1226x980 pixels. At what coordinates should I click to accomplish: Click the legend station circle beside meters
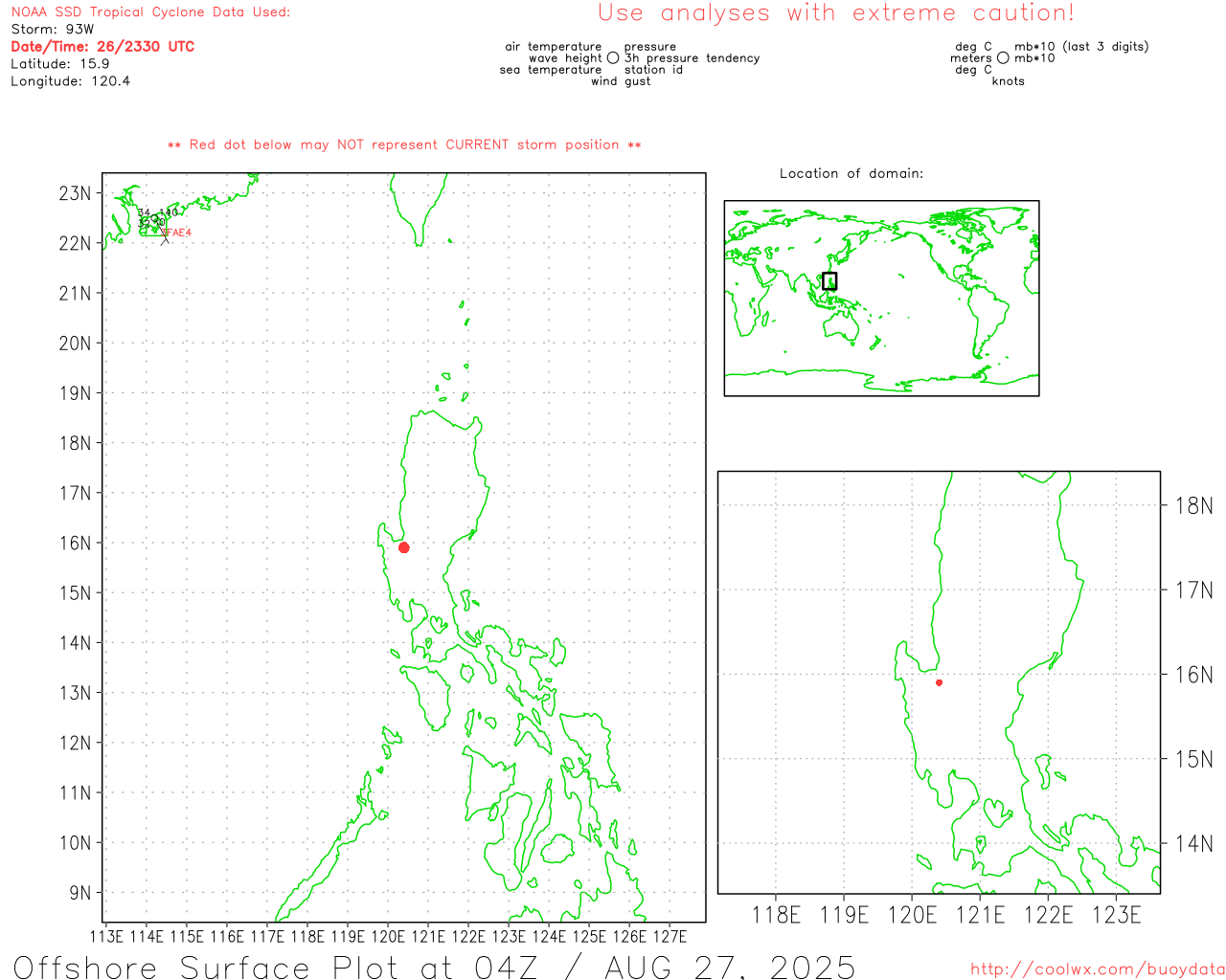click(x=1003, y=58)
